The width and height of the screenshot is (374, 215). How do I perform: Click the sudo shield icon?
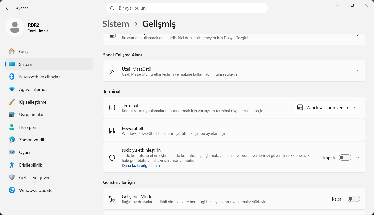(112, 158)
